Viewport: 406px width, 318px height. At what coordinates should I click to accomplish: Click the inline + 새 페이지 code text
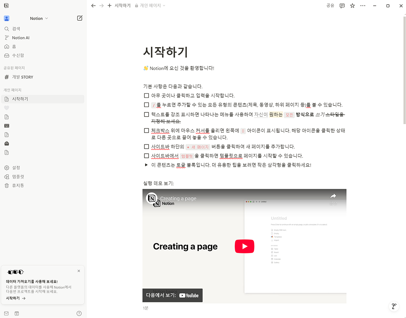[x=198, y=147]
